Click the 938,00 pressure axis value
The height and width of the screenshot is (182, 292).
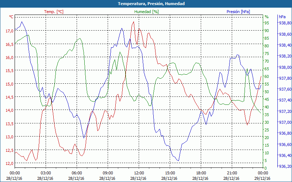click(284, 67)
